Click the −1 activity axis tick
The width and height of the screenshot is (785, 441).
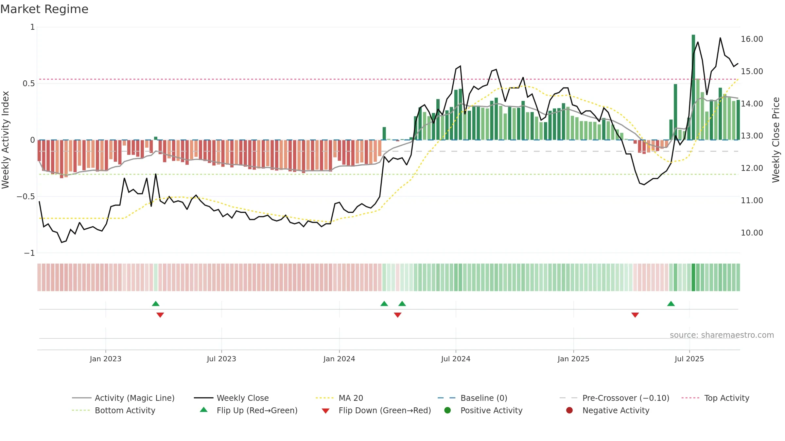click(29, 253)
